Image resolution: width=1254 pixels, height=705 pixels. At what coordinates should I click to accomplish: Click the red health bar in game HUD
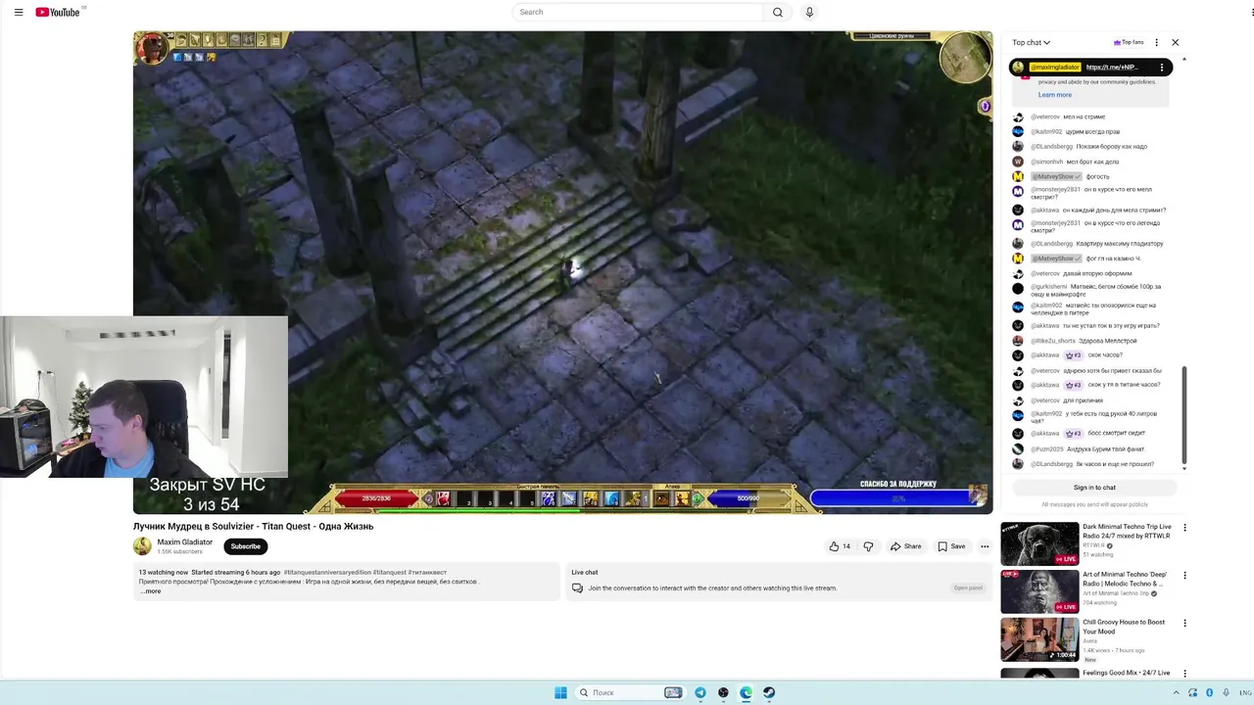coord(376,498)
